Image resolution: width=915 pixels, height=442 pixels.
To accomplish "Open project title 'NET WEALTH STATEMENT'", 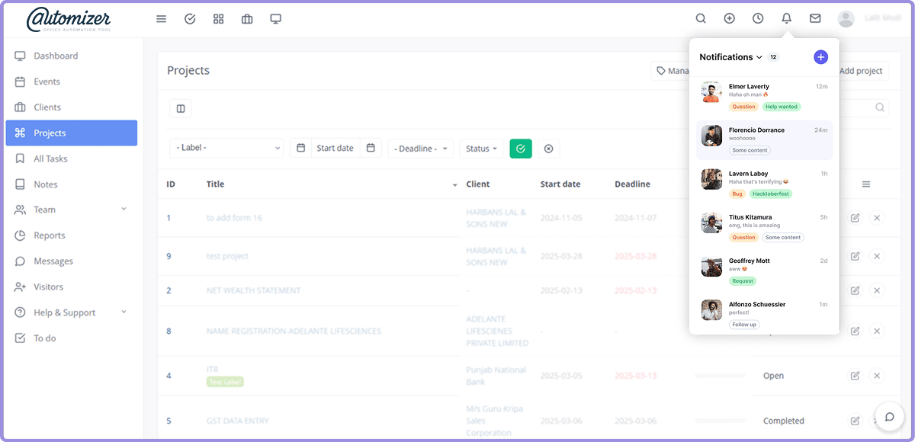I will coord(253,290).
